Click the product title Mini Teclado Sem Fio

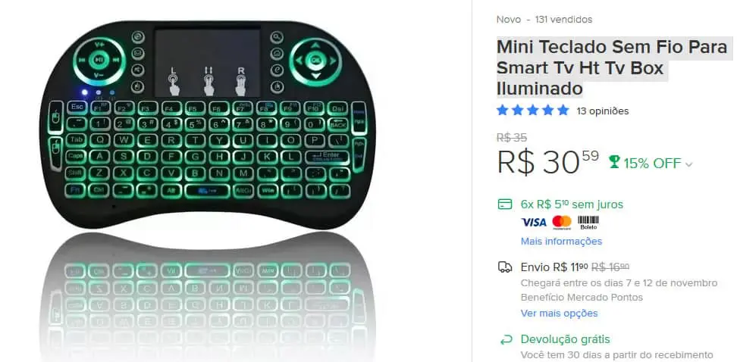click(x=613, y=67)
